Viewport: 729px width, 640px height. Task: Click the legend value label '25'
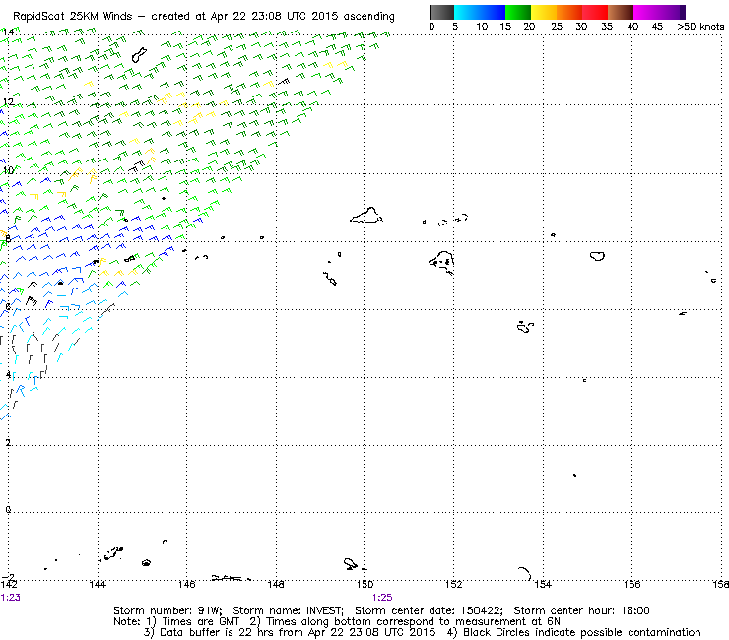pos(557,27)
